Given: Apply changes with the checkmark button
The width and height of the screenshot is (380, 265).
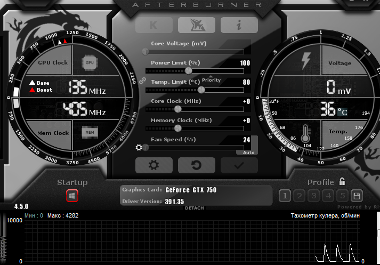Looking at the screenshot, I should pyautogui.click(x=239, y=165).
